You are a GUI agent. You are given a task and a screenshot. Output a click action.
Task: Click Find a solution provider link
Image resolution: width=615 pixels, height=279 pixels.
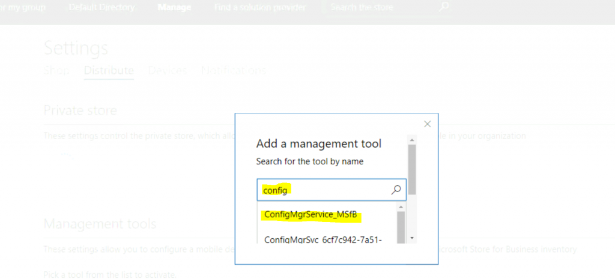pos(259,8)
